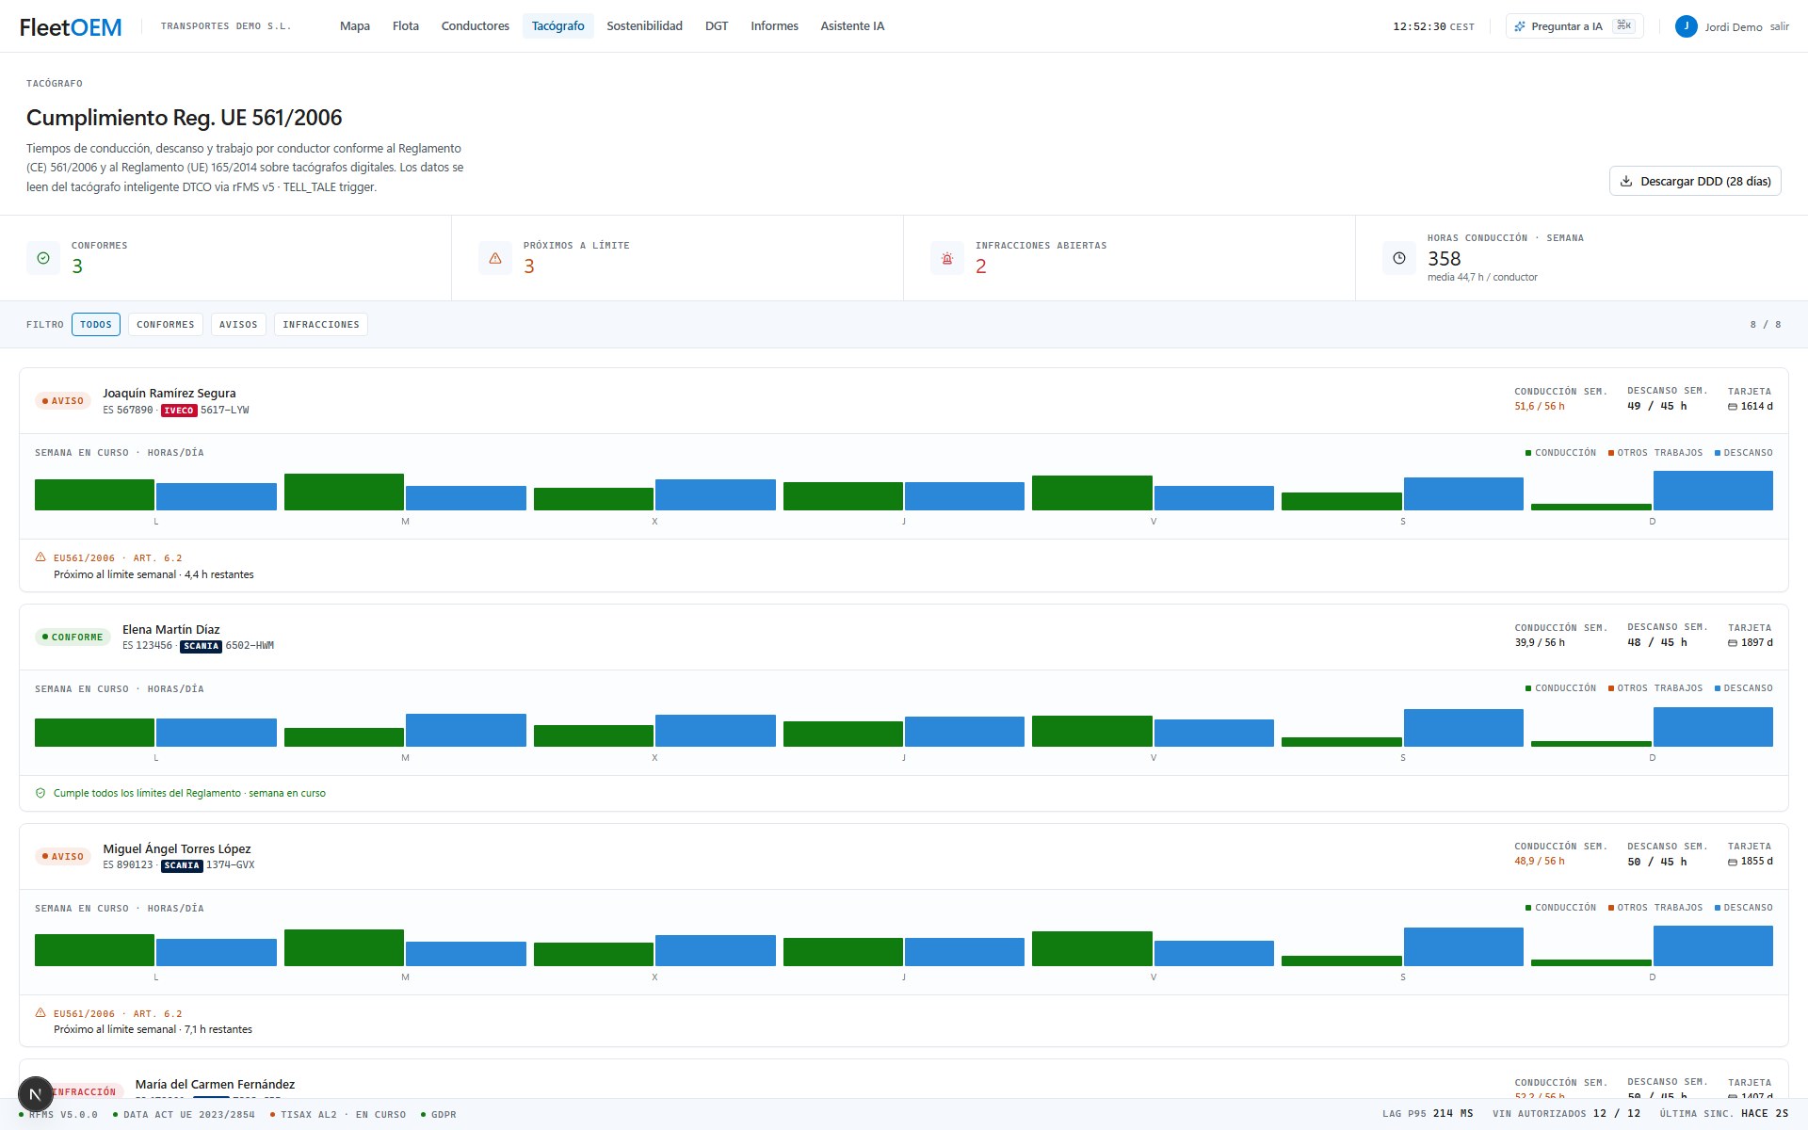Click the round N badge bottom-left
Screen dimensions: 1808x1130
(36, 1094)
